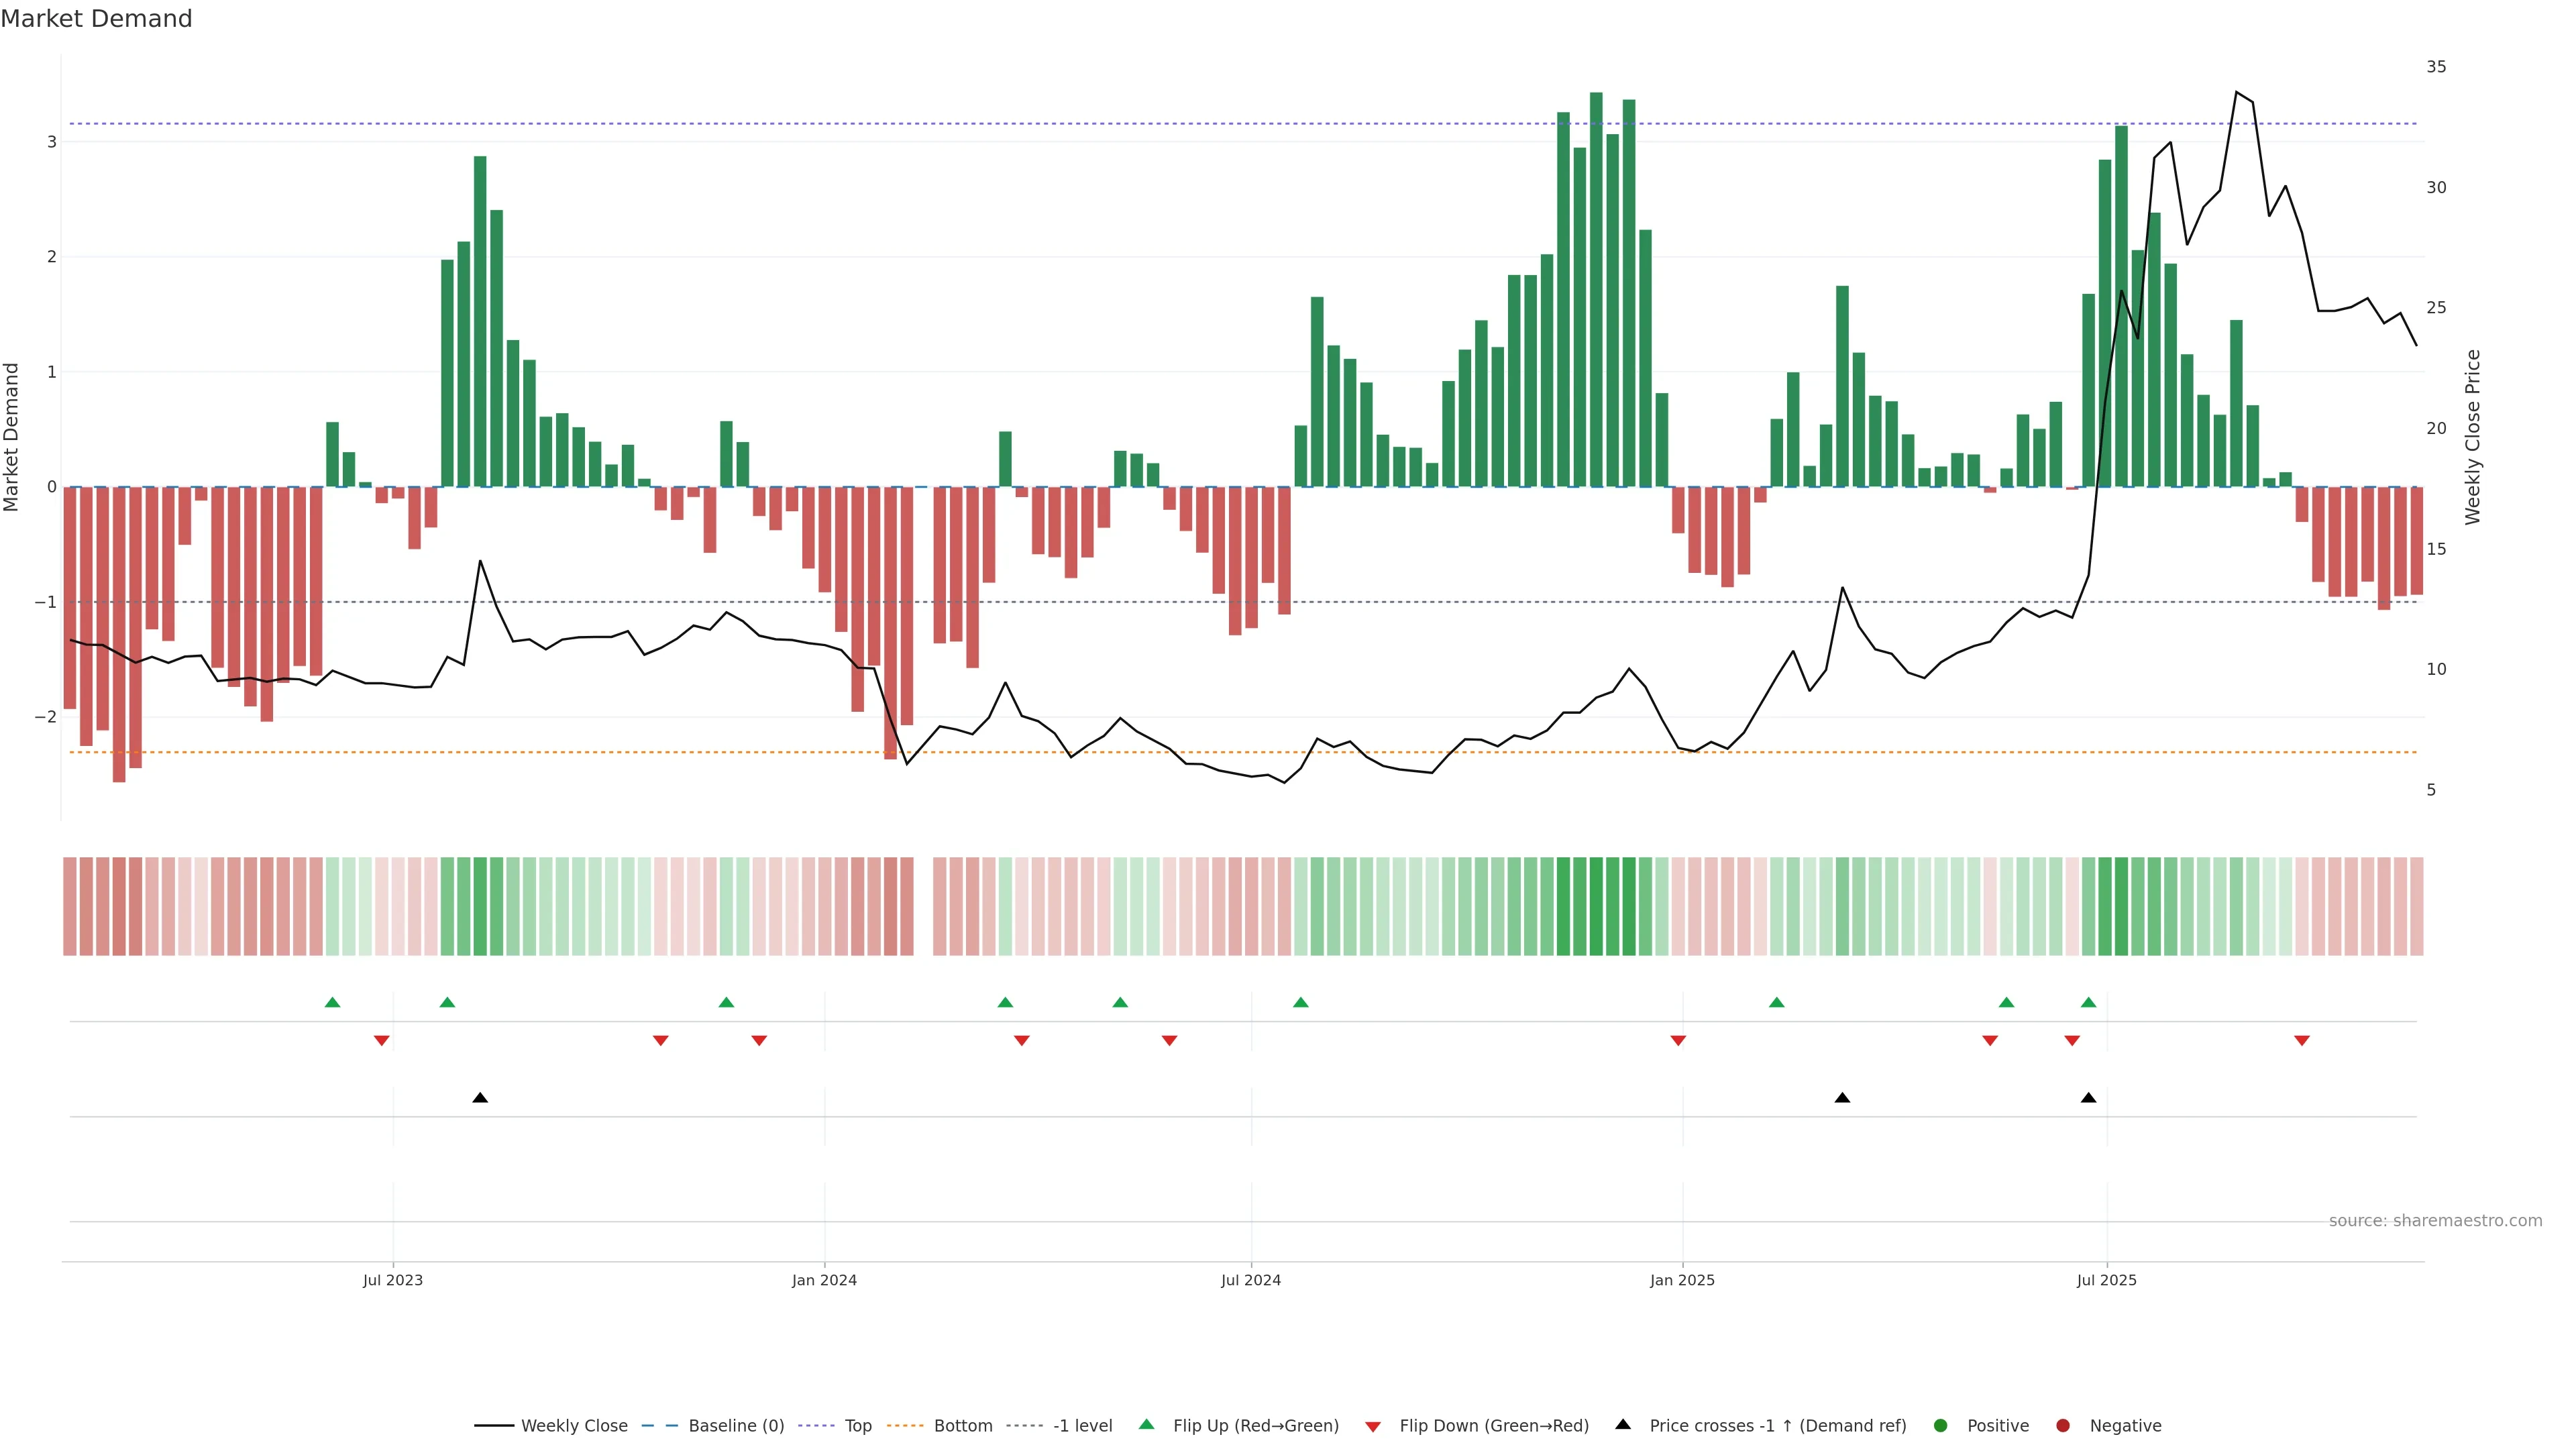Toggle the Top dotted line legend entry
Image resolution: width=2576 pixels, height=1449 pixels.
click(857, 1426)
